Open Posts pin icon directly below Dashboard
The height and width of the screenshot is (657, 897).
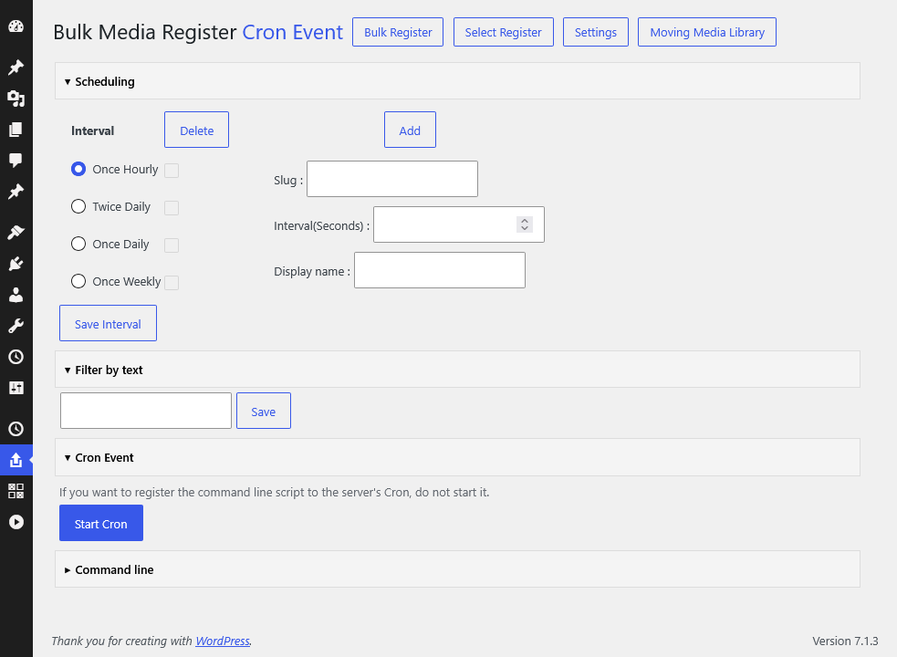(16, 68)
